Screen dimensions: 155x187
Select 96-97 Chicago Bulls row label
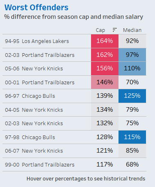point(30,96)
